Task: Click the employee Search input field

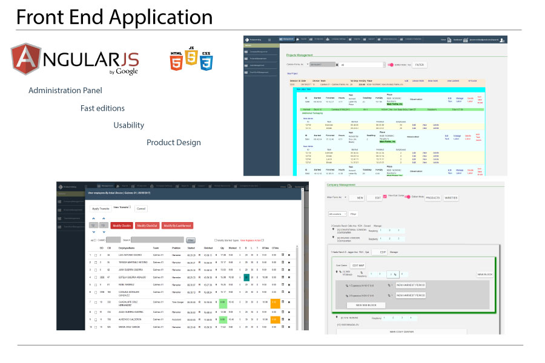Action: pyautogui.click(x=157, y=240)
